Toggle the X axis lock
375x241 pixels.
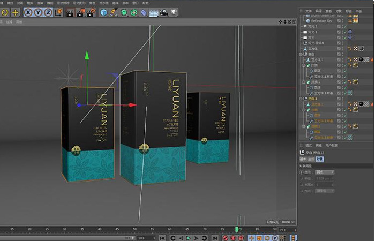point(28,12)
